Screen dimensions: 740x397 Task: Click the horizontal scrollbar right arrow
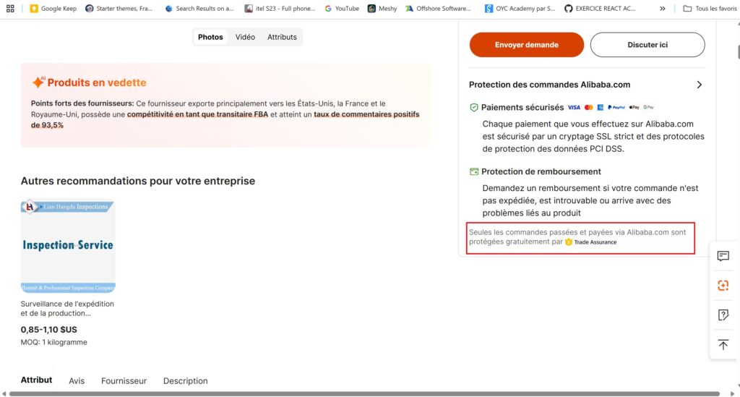732,393
